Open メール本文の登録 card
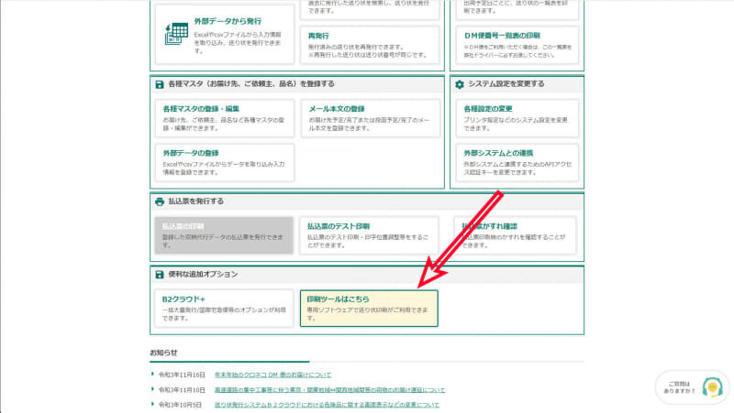 [371, 118]
